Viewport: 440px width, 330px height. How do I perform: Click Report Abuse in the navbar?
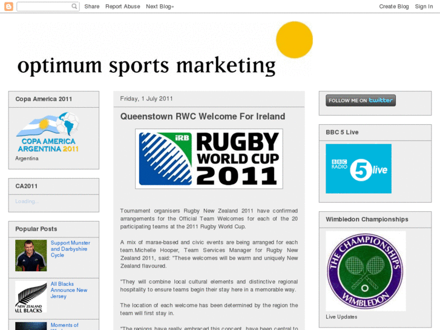[x=123, y=7]
